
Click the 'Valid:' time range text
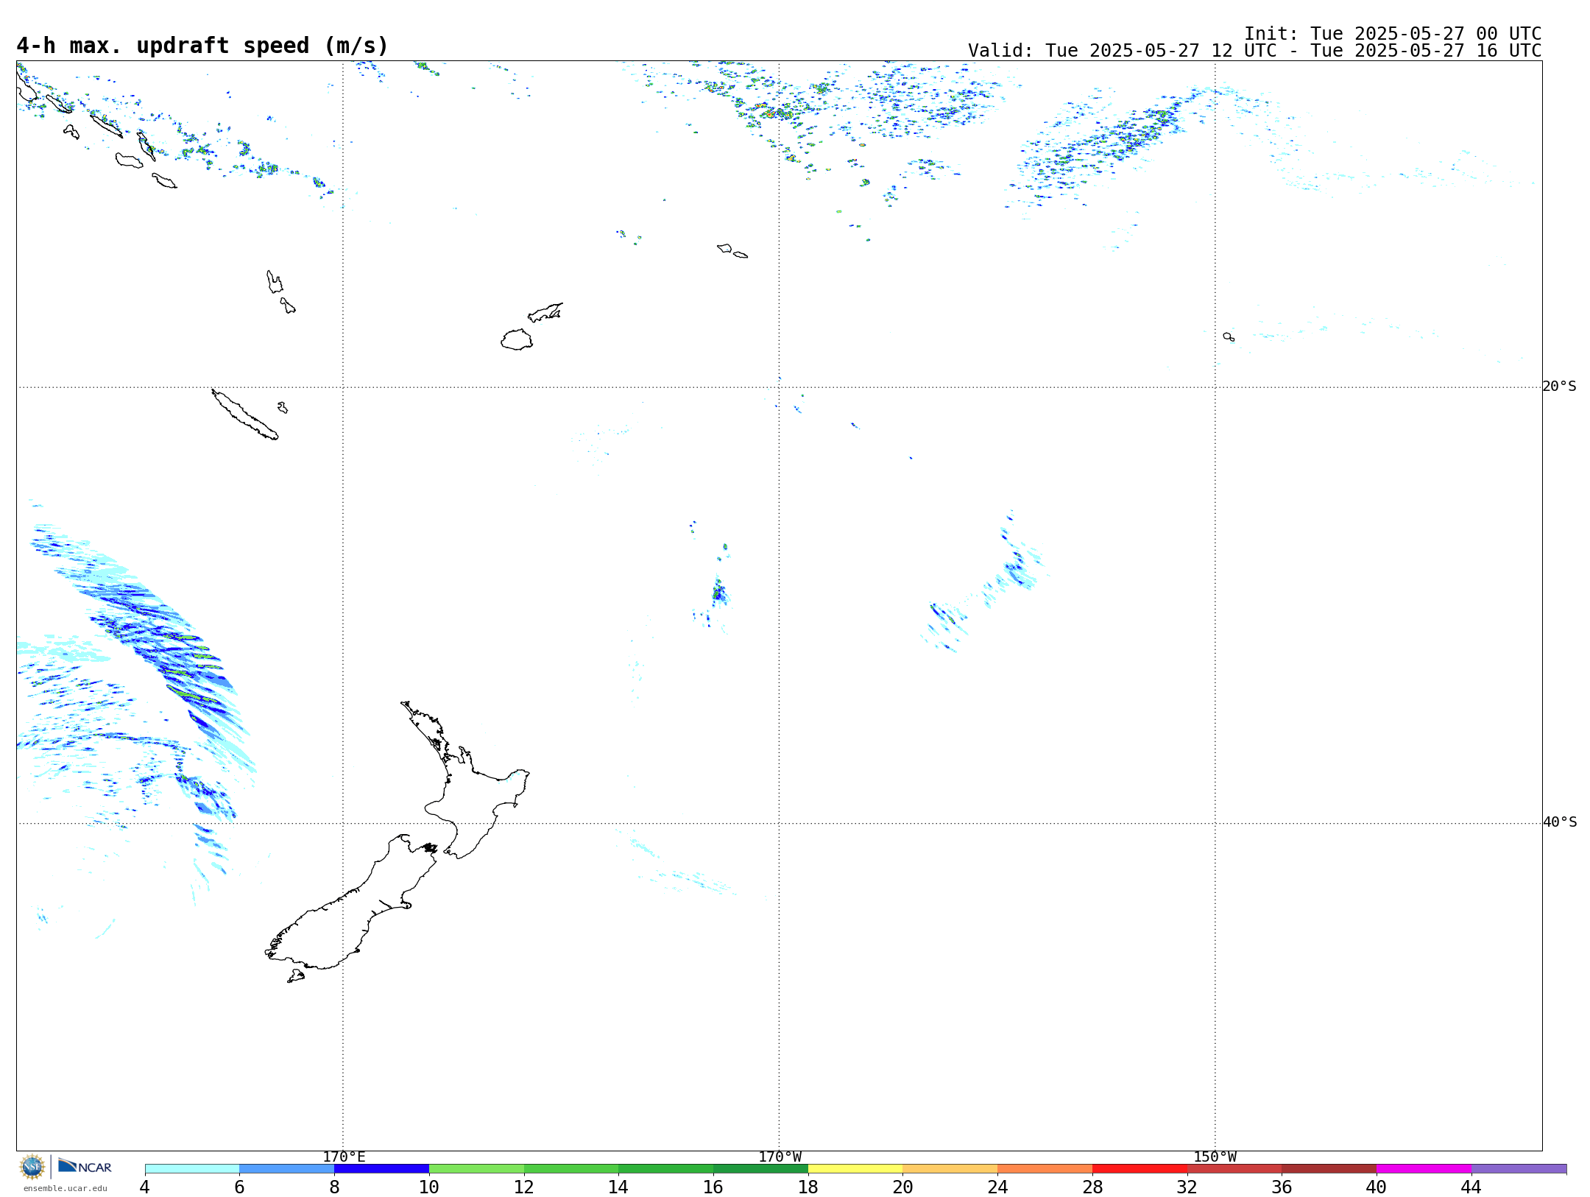[1254, 51]
